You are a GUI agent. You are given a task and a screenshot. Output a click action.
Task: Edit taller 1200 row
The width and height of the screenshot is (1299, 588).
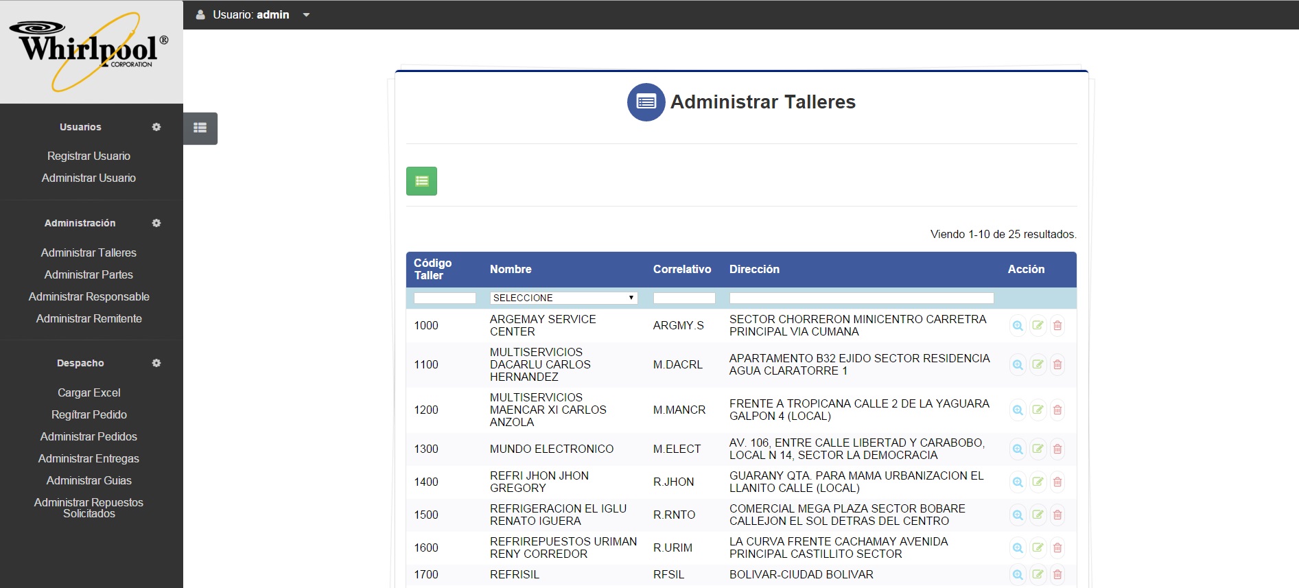[1038, 410]
